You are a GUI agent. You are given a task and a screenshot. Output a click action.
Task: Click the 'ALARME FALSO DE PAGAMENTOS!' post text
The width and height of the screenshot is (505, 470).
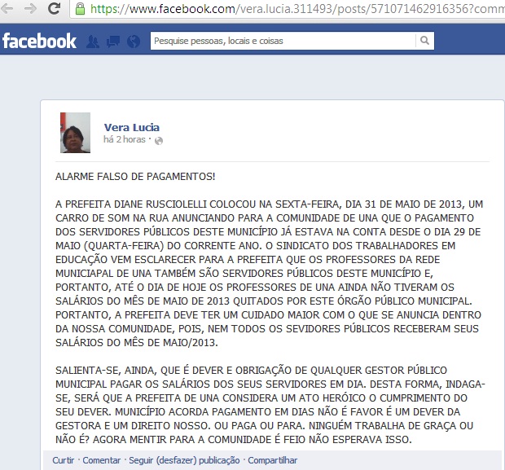(x=135, y=177)
